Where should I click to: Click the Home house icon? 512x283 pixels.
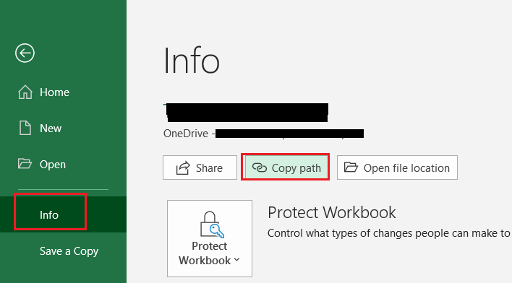pyautogui.click(x=25, y=92)
